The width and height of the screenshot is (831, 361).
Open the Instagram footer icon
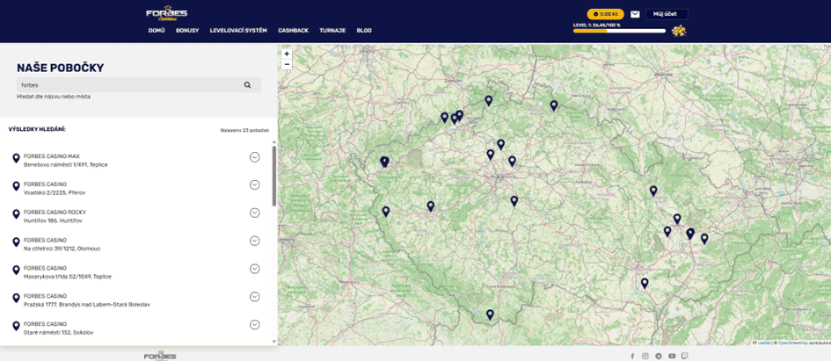click(x=645, y=357)
